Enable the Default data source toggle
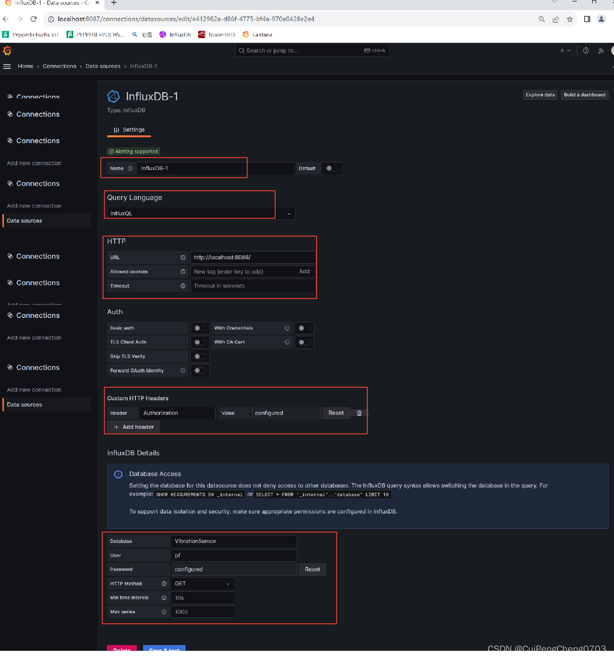 (332, 168)
